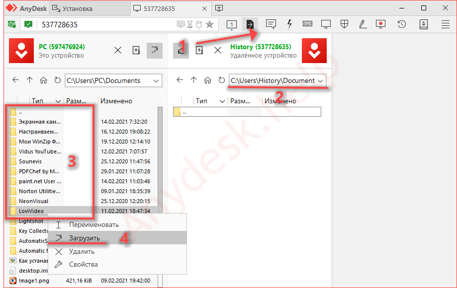457x288 pixels.
Task: Click the upload arrow button for local PC
Action: 154,50
